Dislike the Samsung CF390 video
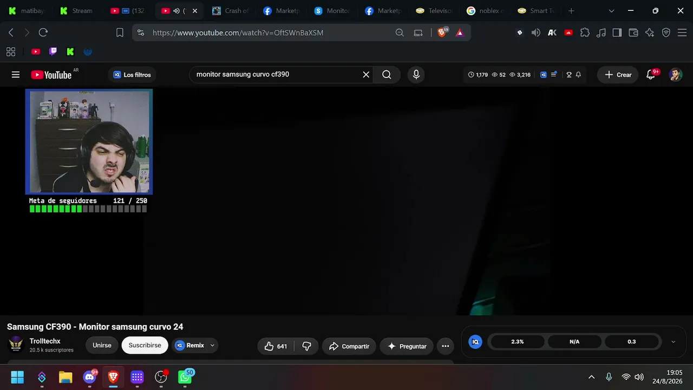This screenshot has width=693, height=390. [306, 346]
